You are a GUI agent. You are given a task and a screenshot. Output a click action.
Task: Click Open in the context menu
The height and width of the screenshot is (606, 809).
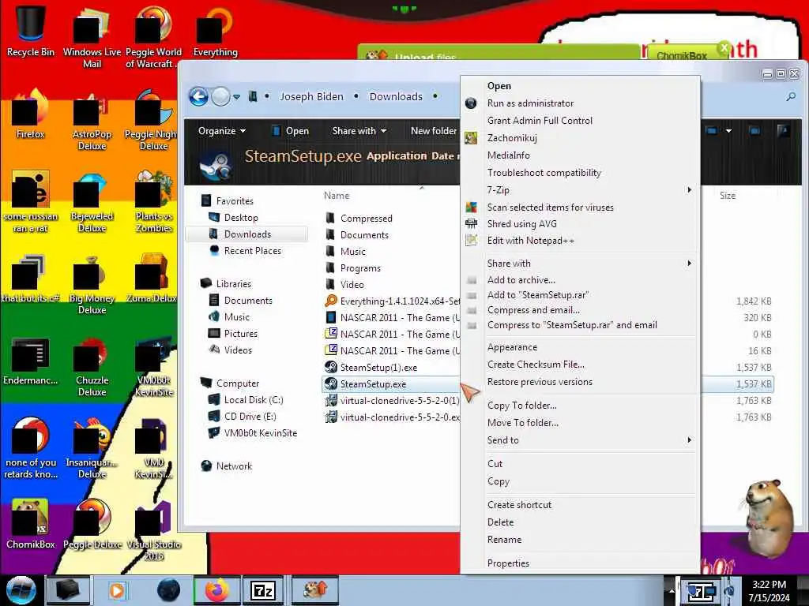tap(580, 85)
